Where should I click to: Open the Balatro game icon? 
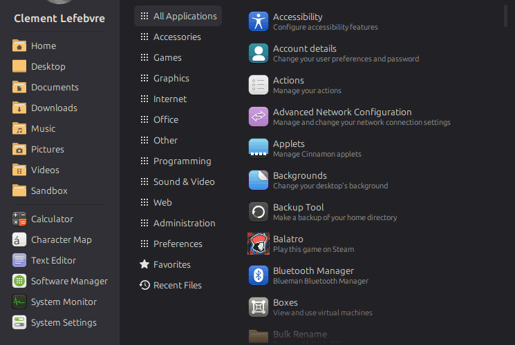click(x=258, y=244)
